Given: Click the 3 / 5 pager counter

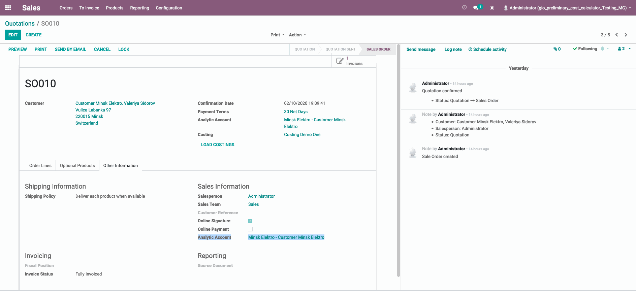Looking at the screenshot, I should 605,35.
